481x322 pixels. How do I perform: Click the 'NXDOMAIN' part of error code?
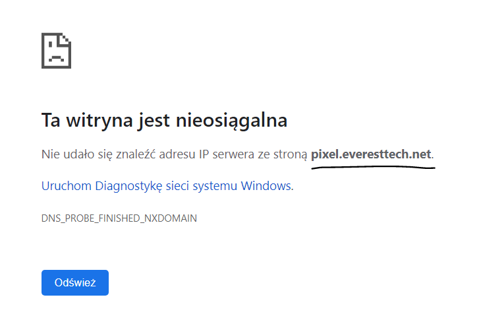pyautogui.click(x=171, y=218)
